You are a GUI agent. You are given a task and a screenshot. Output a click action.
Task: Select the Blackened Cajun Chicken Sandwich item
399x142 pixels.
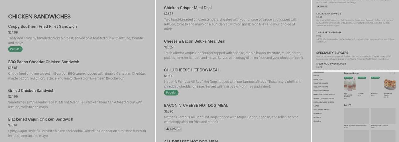(40, 119)
